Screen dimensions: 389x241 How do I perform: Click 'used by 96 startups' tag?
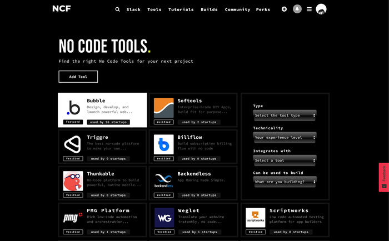(x=108, y=122)
